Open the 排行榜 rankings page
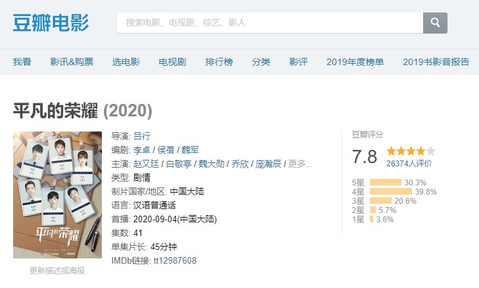Screen dimensions: 479x288 (x=219, y=62)
